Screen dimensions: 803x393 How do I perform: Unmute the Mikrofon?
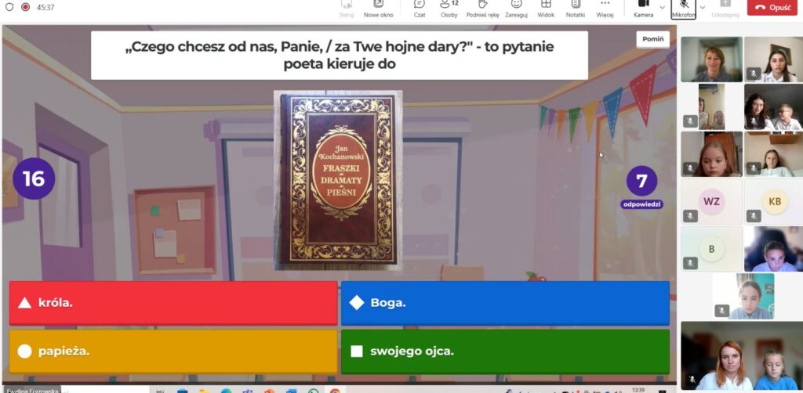[682, 7]
